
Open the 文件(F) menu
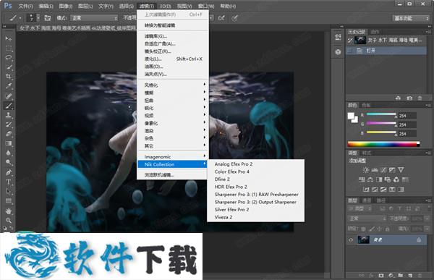(x=25, y=6)
